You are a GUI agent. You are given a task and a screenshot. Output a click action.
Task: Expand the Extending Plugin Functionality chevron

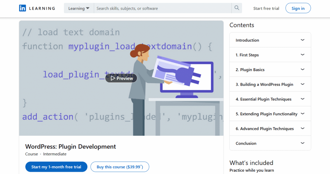[x=302, y=114]
